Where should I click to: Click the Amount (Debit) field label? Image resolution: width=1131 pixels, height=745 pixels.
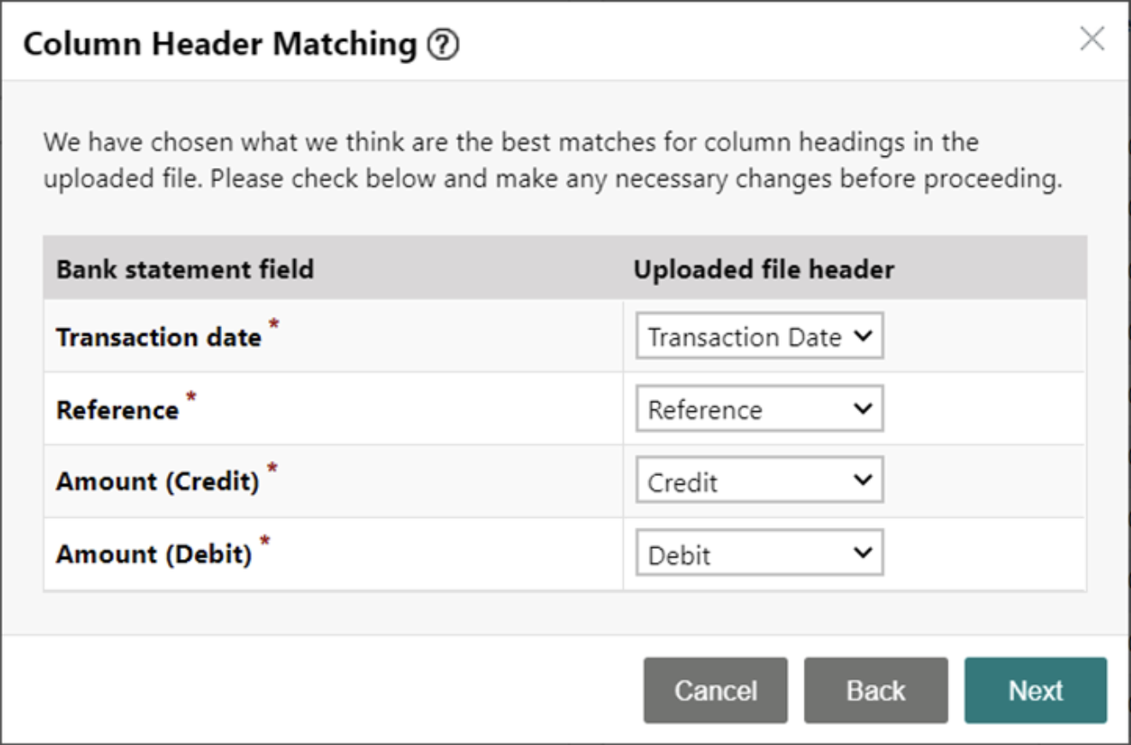pyautogui.click(x=154, y=555)
